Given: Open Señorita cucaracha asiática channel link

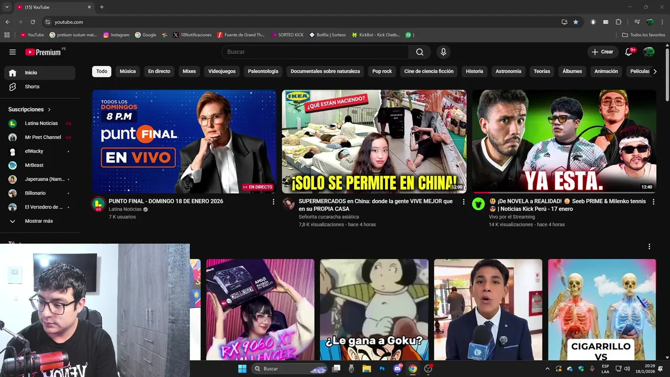Looking at the screenshot, I should 329,217.
